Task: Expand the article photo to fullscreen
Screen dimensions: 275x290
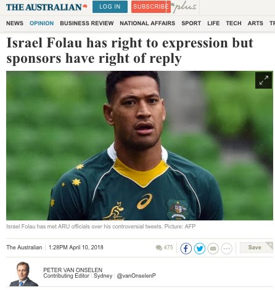Action: [x=263, y=80]
